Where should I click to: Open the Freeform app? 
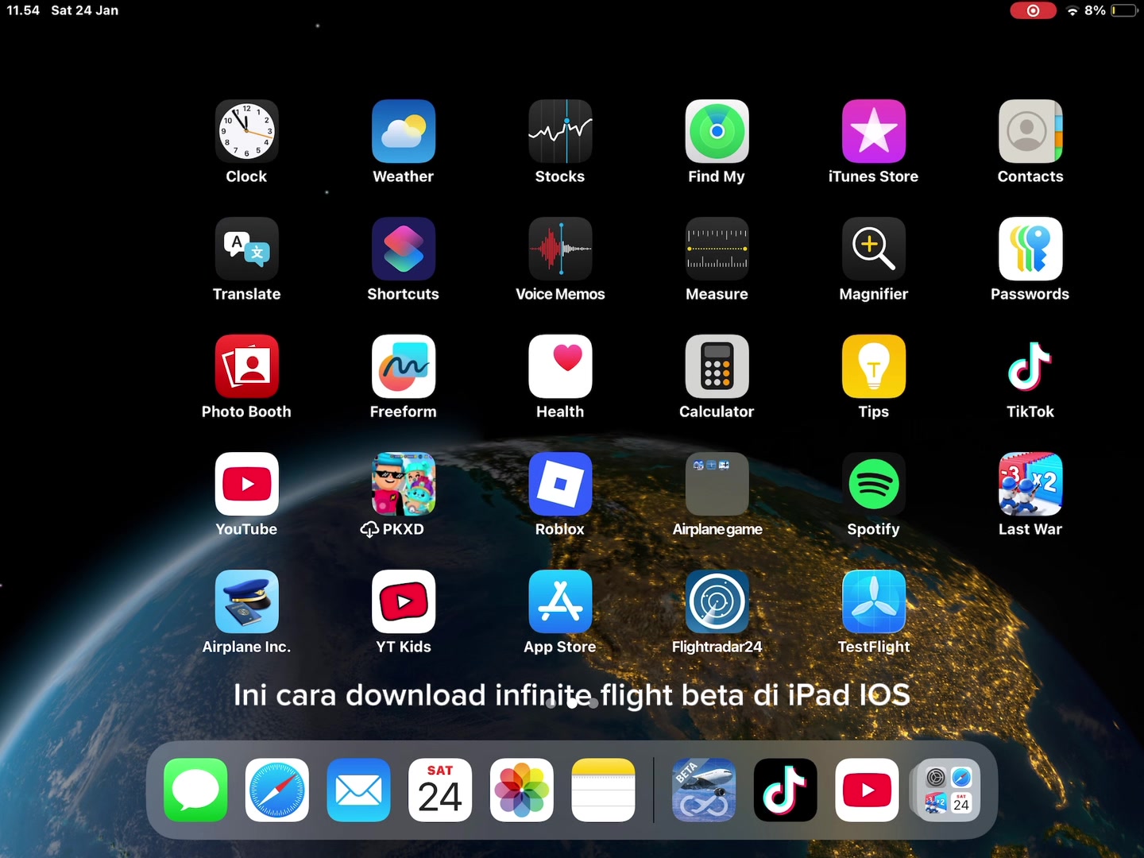[x=404, y=366]
